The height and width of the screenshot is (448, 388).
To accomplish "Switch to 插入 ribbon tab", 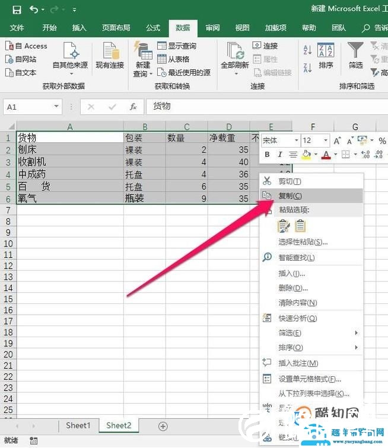I will point(79,28).
